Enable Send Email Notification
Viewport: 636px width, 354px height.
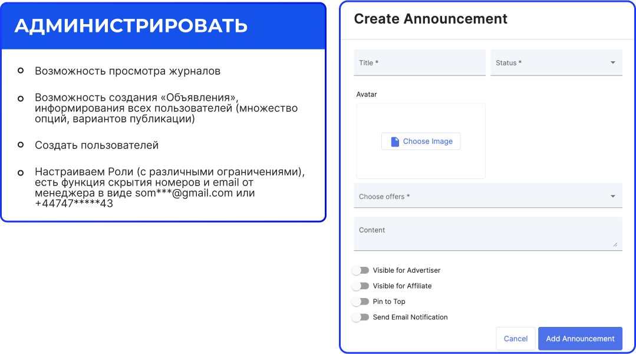tap(360, 317)
